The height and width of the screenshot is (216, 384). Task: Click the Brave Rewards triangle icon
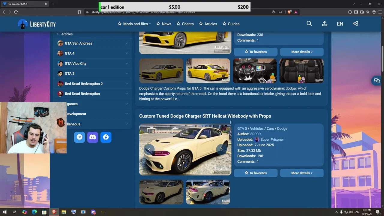coord(296,12)
